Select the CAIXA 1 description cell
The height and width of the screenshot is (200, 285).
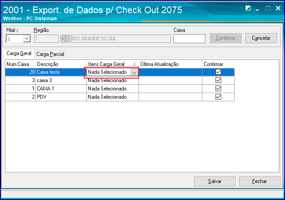pos(61,89)
